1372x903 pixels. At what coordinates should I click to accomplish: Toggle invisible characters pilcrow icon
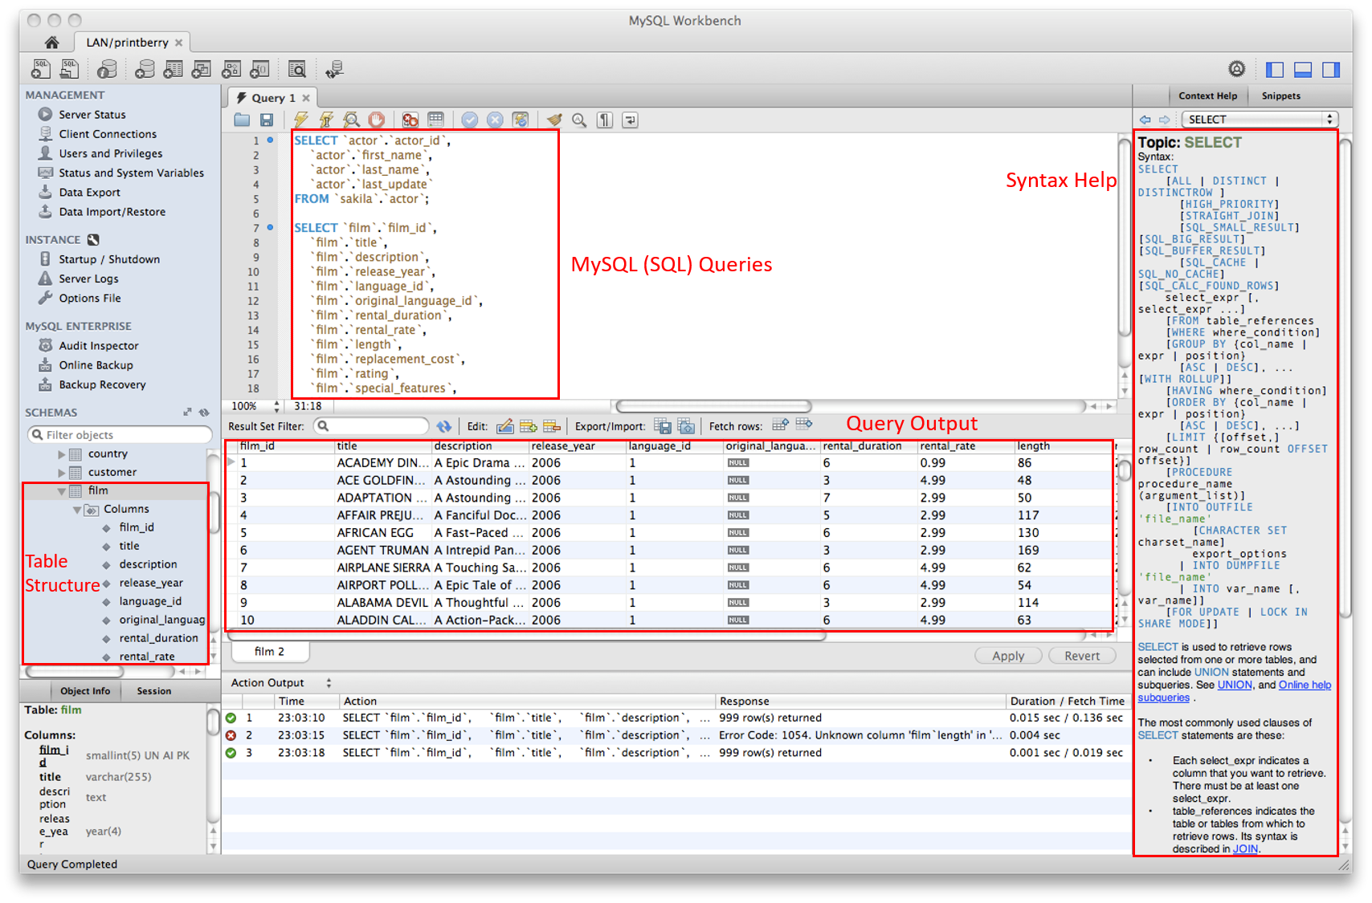click(x=605, y=120)
